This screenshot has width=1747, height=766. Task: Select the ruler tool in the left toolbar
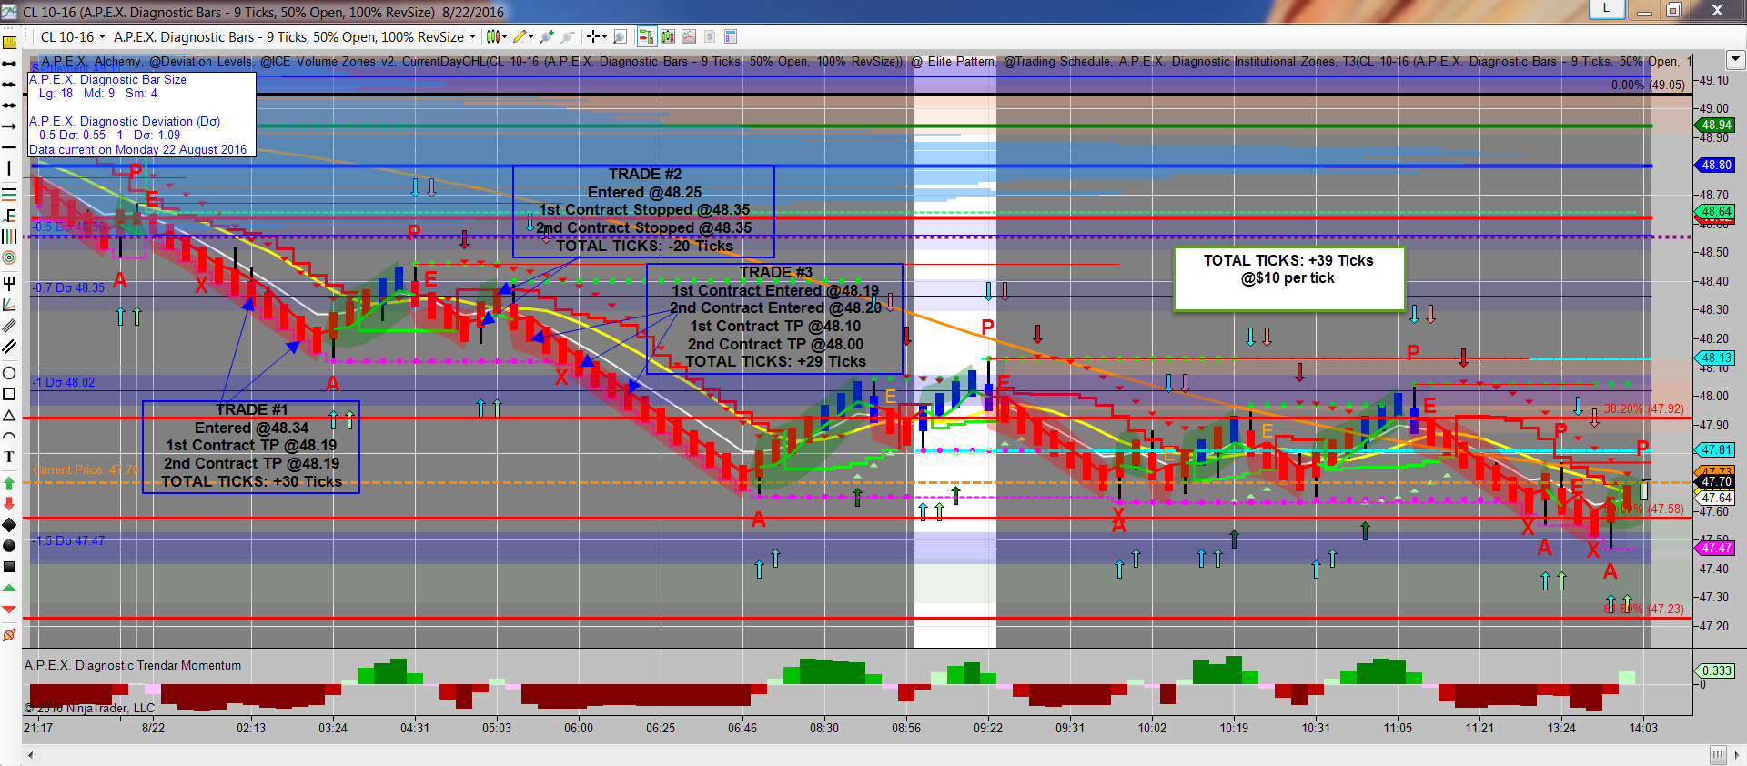click(9, 42)
